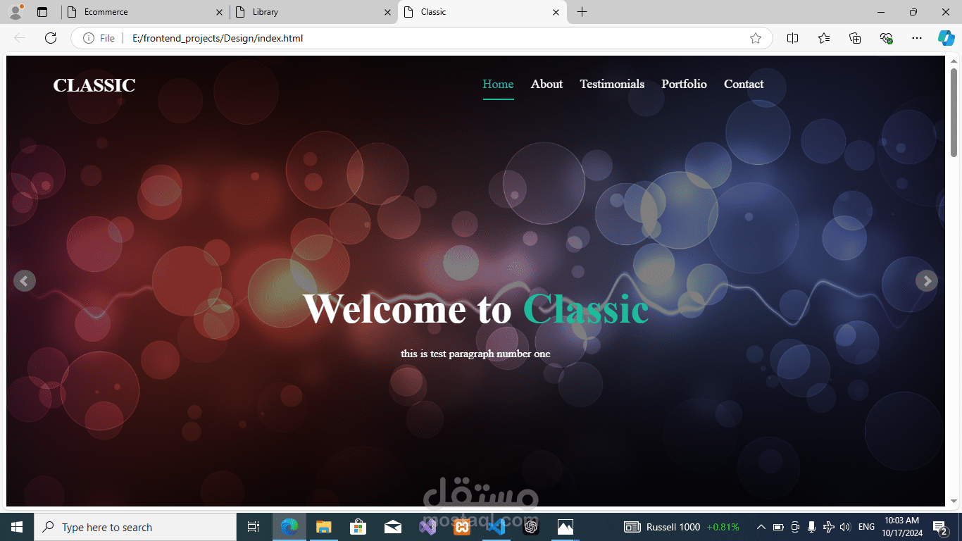This screenshot has height=541, width=962.
Task: Open the Photos app from the taskbar
Action: 566,527
